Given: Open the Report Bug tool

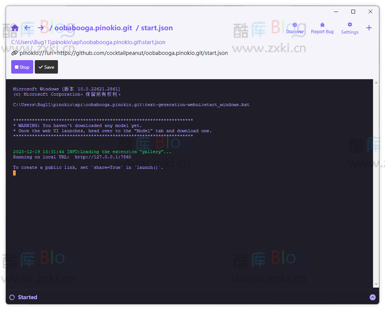Looking at the screenshot, I should (322, 28).
